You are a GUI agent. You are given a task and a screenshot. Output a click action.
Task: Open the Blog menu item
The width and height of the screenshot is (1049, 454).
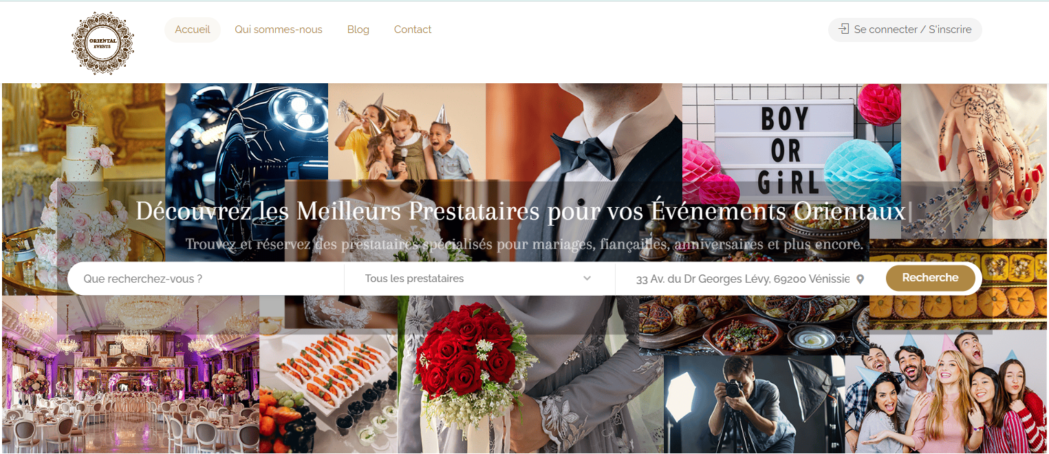coord(358,30)
